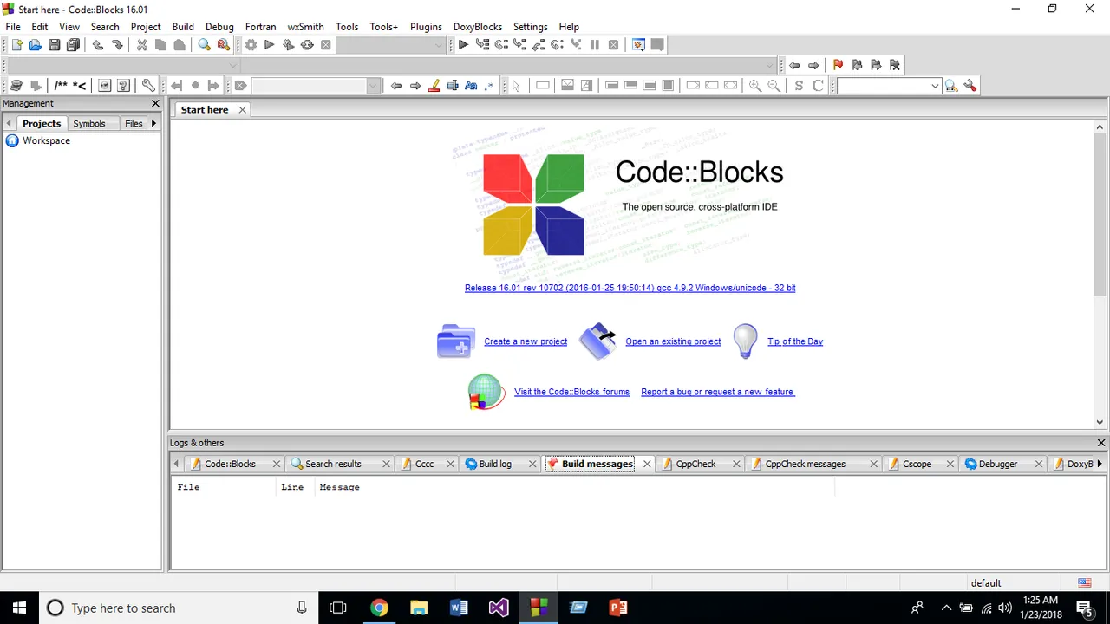The height and width of the screenshot is (624, 1110).
Task: Open ThreadSearch options wrench icon
Action: click(970, 86)
